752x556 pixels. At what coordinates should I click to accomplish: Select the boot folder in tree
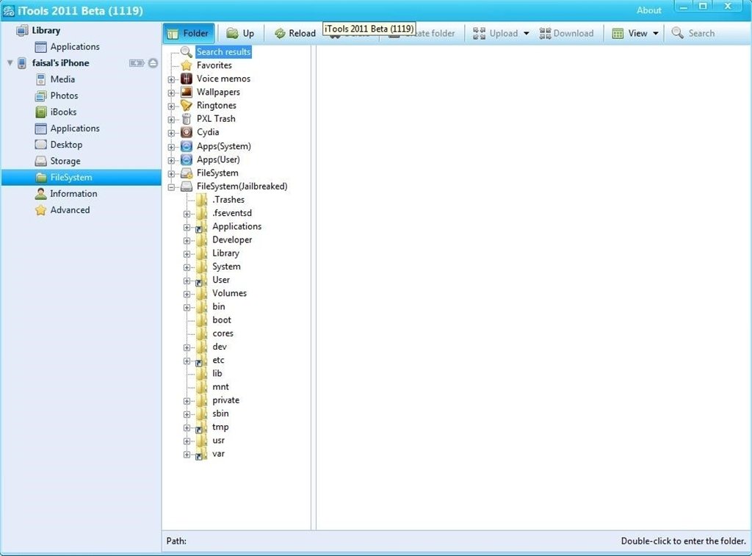tap(222, 320)
